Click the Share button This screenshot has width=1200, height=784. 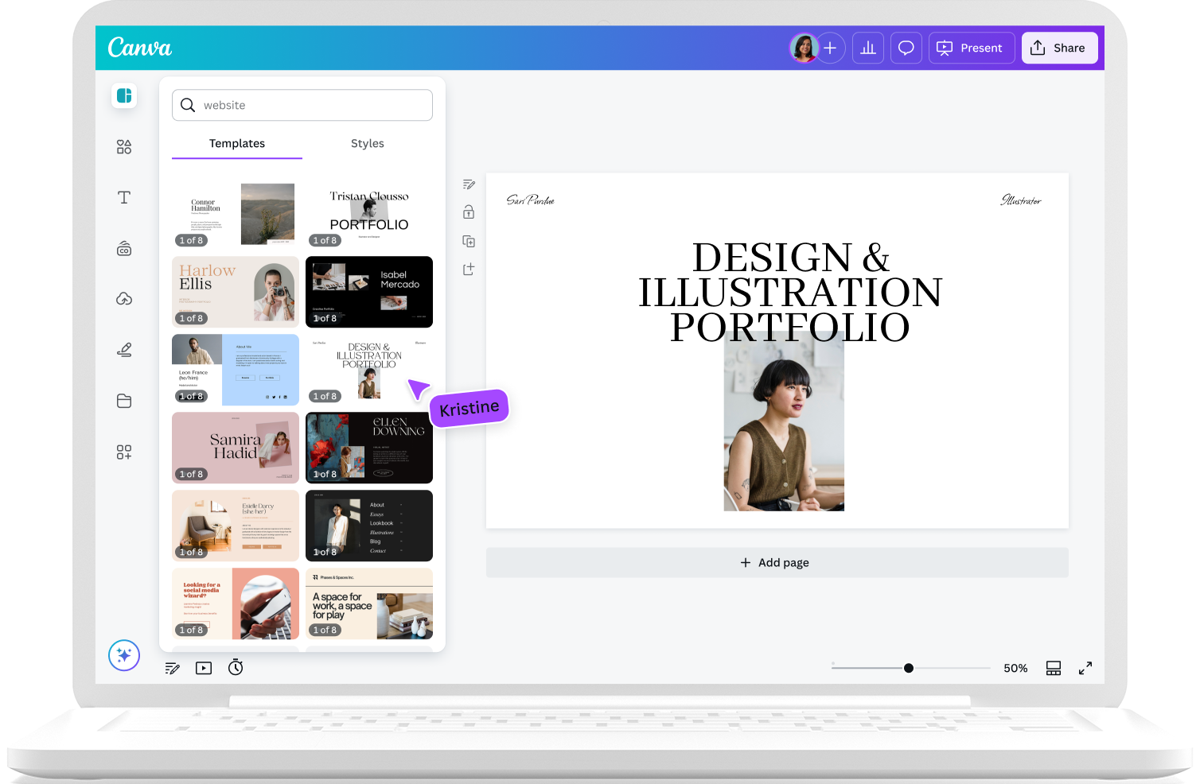click(1060, 48)
